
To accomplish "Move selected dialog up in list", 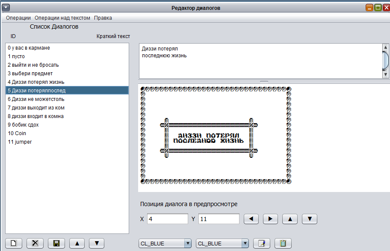I will [x=77, y=243].
